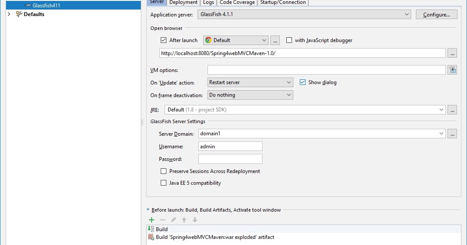Viewport: 467px width, 245px height.
Task: Click the localhost URL input field
Action: 302,53
